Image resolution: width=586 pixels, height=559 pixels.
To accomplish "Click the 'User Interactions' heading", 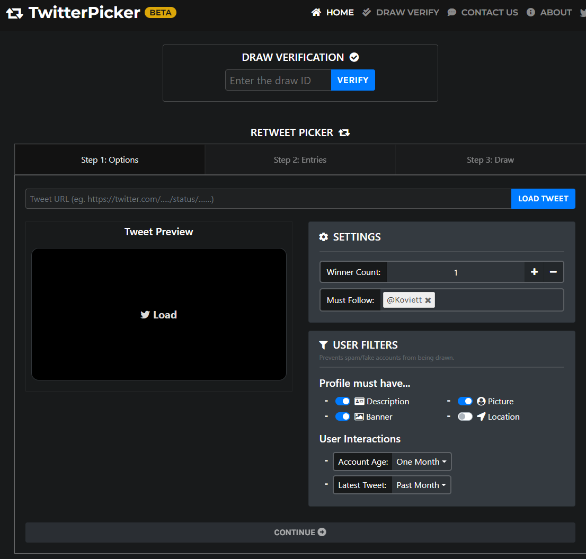I will [x=360, y=439].
